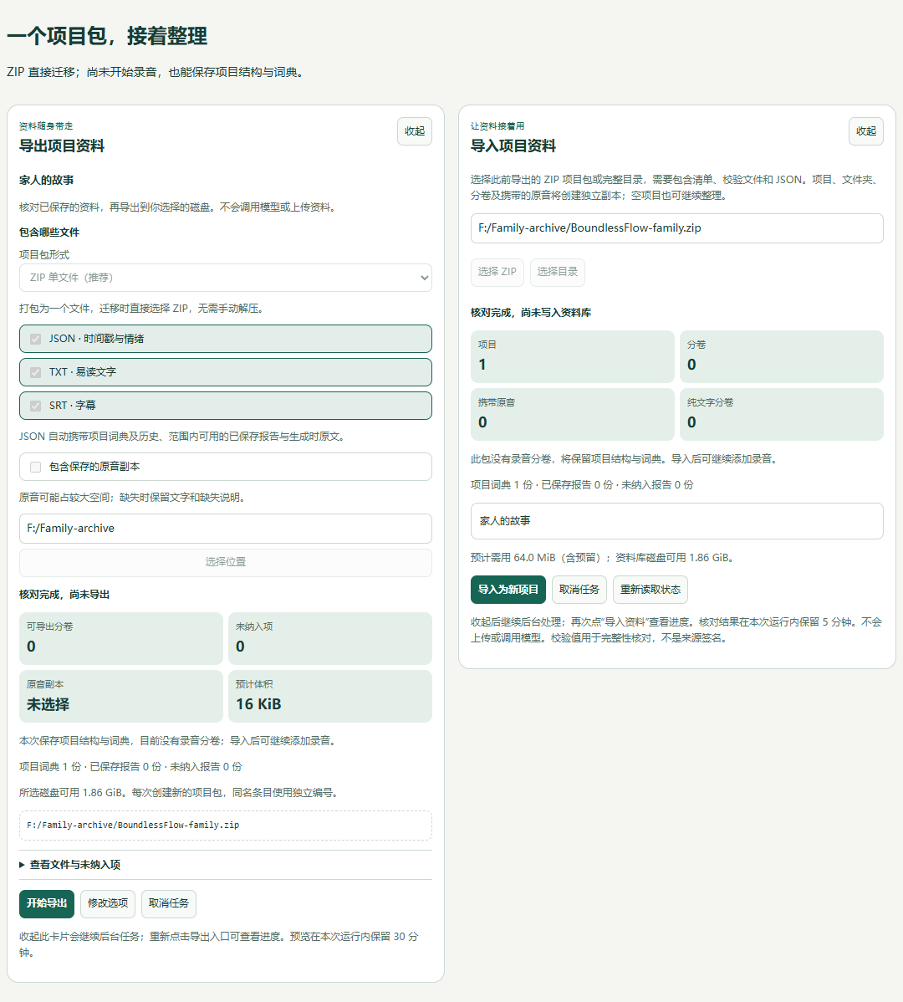Focus the F:/Family-archive export folder field
Viewport: 903px width, 1002px height.
(226, 529)
